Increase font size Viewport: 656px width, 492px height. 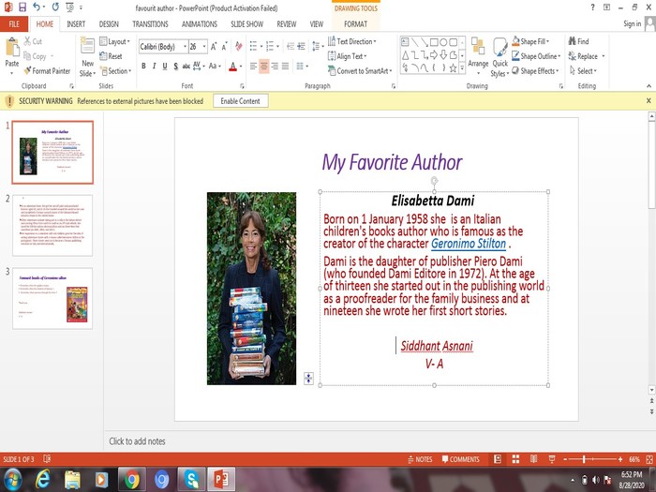coord(214,47)
